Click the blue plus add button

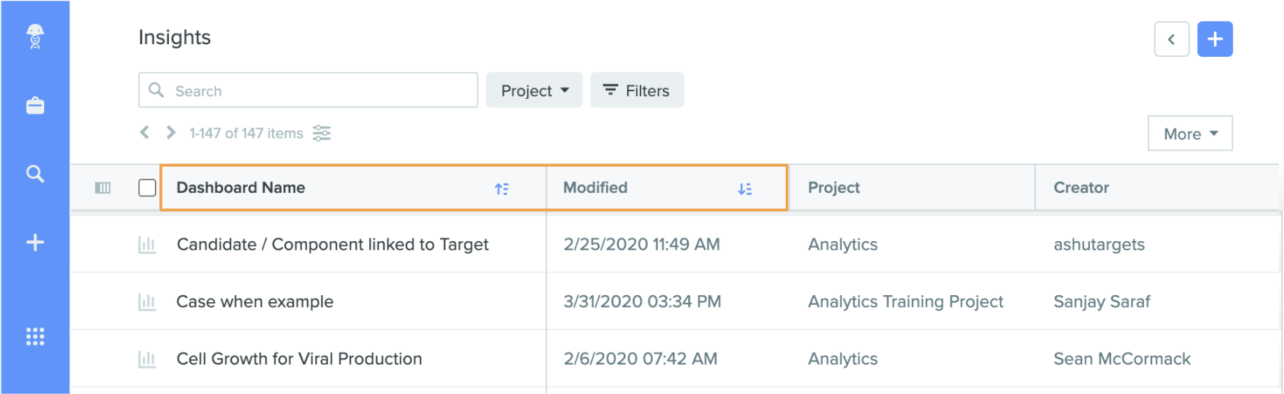(x=1215, y=39)
